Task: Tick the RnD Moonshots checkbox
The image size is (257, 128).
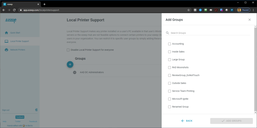Action: click(x=169, y=67)
